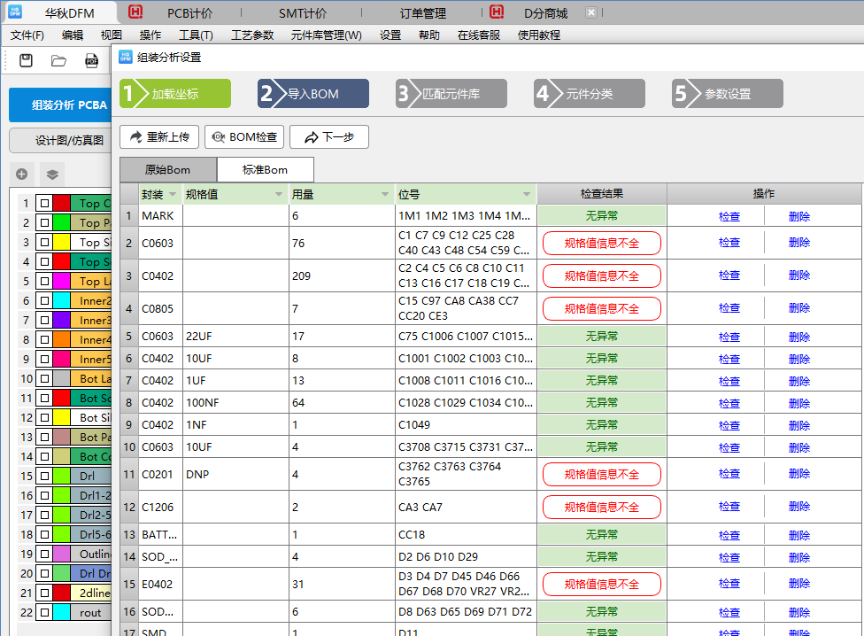This screenshot has width=864, height=636.
Task: Open the layers stack icon
Action: coord(52,175)
